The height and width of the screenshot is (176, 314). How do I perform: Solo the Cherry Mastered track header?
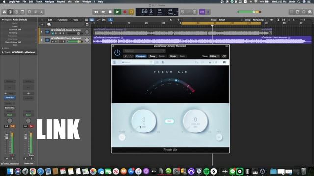pos(56,41)
